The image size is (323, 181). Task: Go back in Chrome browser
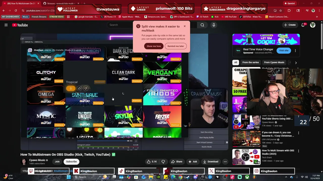(x=4, y=11)
